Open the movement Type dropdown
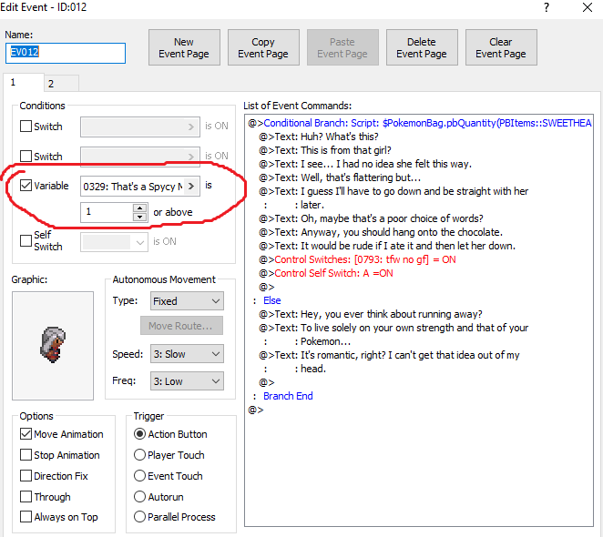Image resolution: width=603 pixels, height=537 pixels. point(186,301)
